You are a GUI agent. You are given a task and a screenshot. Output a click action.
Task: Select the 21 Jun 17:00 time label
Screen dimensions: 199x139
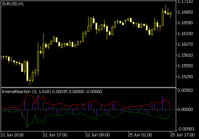click(55, 135)
